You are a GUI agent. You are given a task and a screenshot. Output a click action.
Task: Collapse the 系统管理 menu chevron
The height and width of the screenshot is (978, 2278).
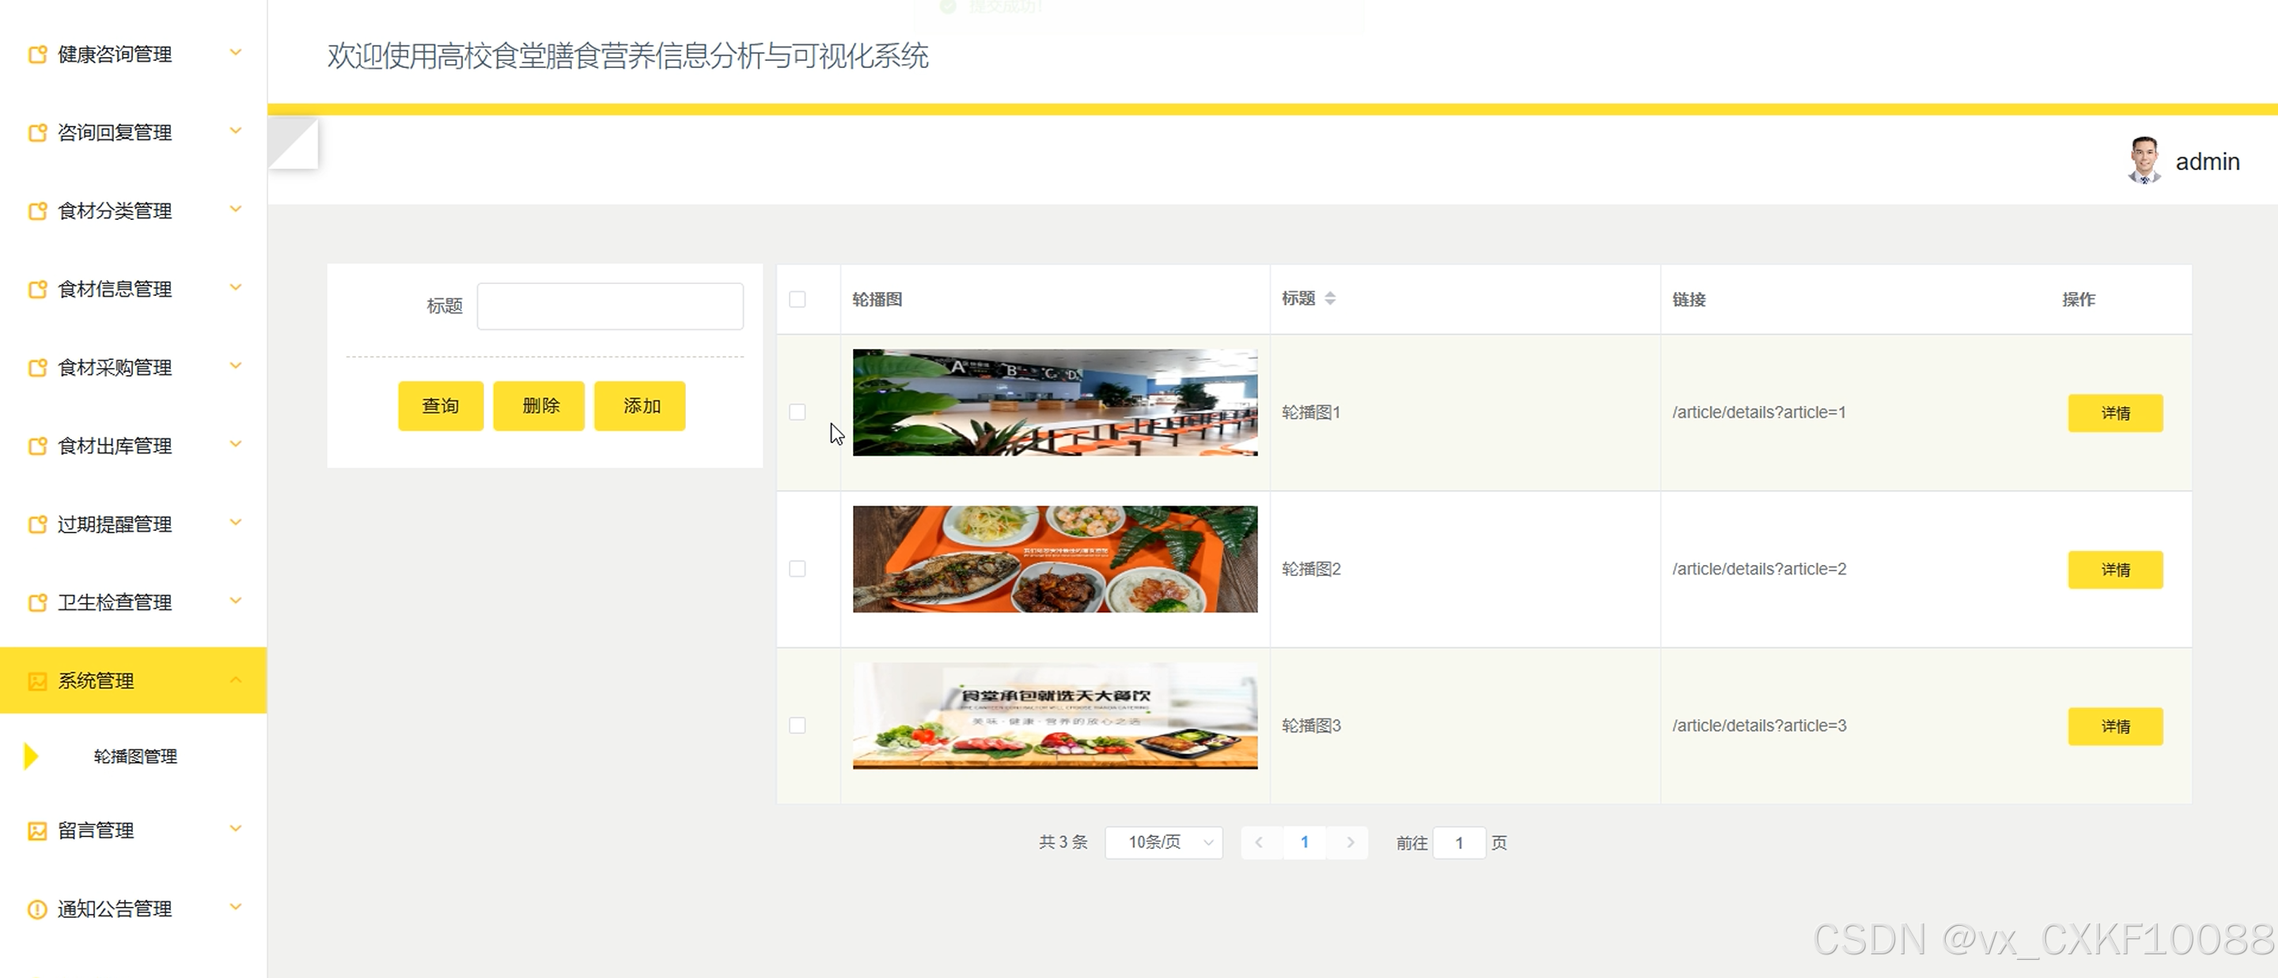tap(235, 680)
